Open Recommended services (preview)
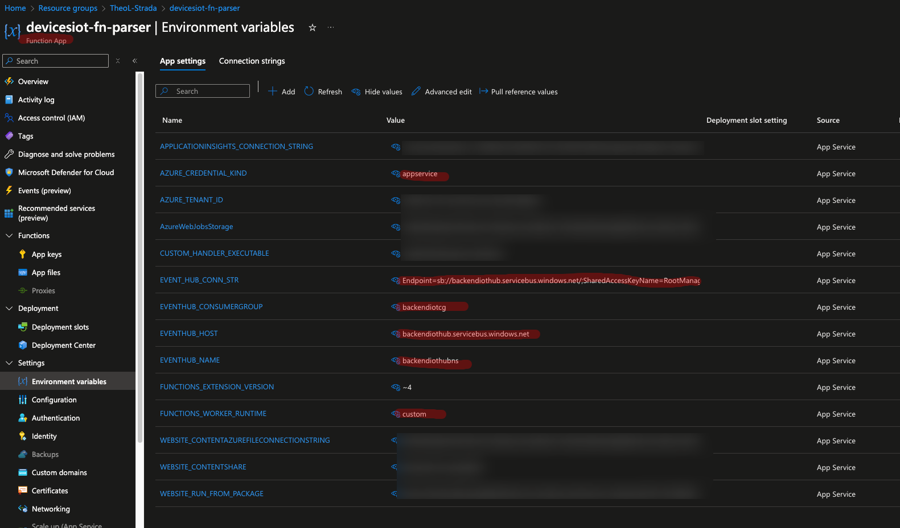Viewport: 900px width, 528px height. click(56, 213)
